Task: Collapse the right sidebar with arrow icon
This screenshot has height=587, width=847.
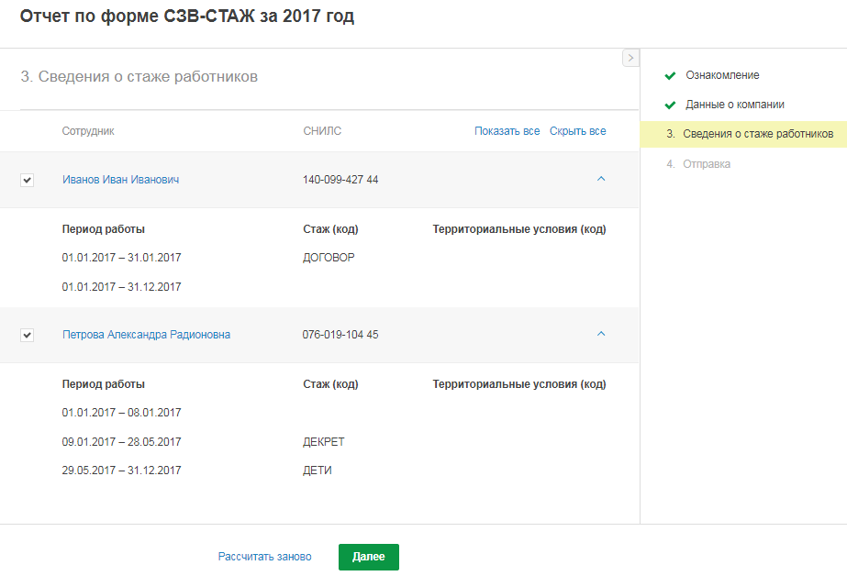Action: pos(630,58)
